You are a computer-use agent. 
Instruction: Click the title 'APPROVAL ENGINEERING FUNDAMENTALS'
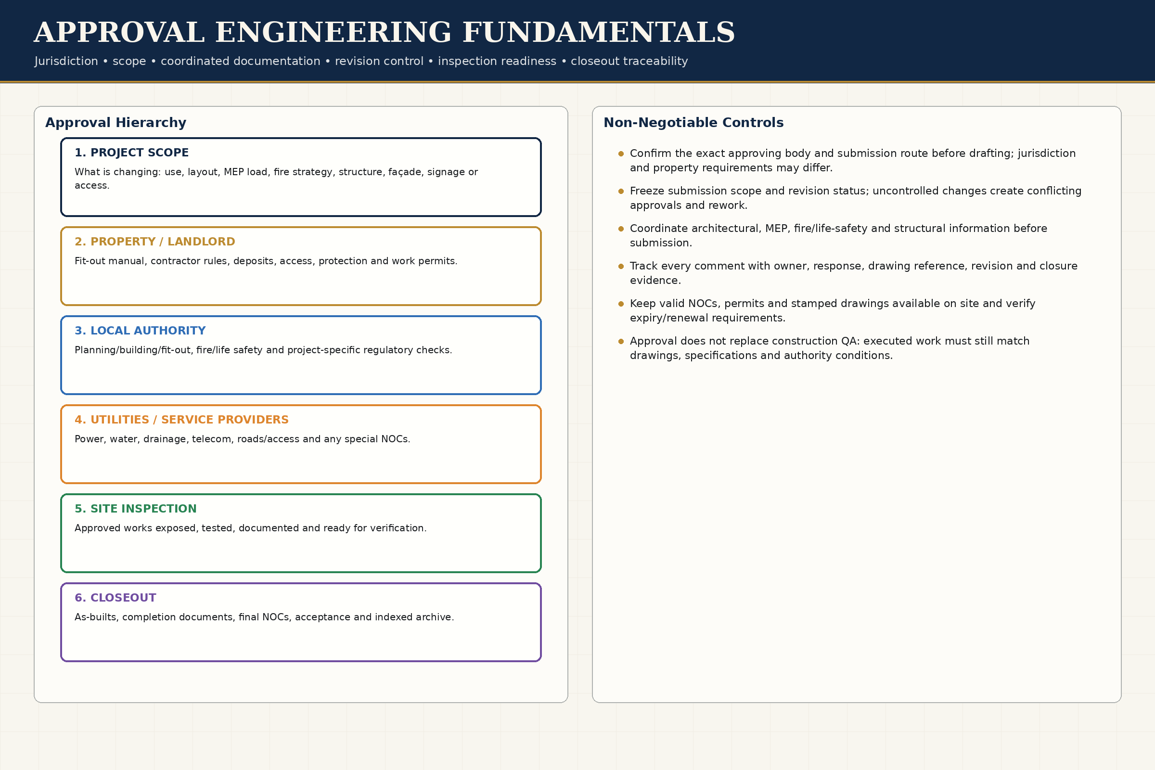pyautogui.click(x=384, y=32)
